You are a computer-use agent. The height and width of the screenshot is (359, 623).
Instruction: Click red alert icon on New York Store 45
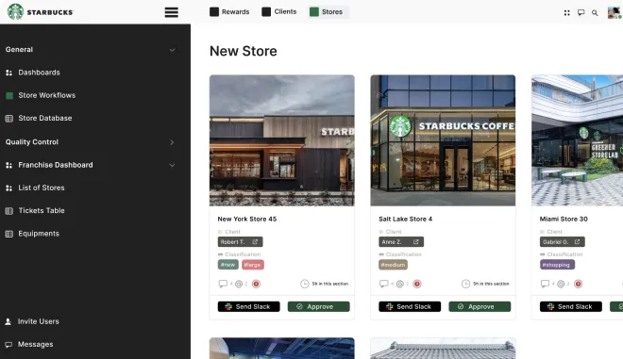coord(256,284)
